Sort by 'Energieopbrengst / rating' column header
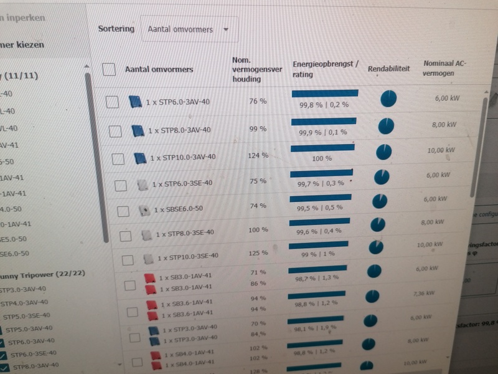Screen dimensions: 498x374 [x=326, y=69]
